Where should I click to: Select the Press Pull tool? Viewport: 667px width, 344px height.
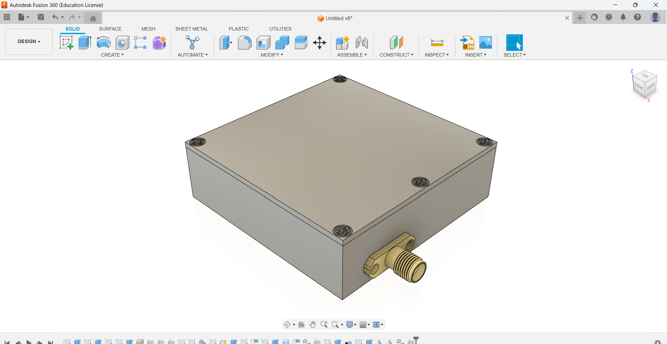pyautogui.click(x=226, y=43)
